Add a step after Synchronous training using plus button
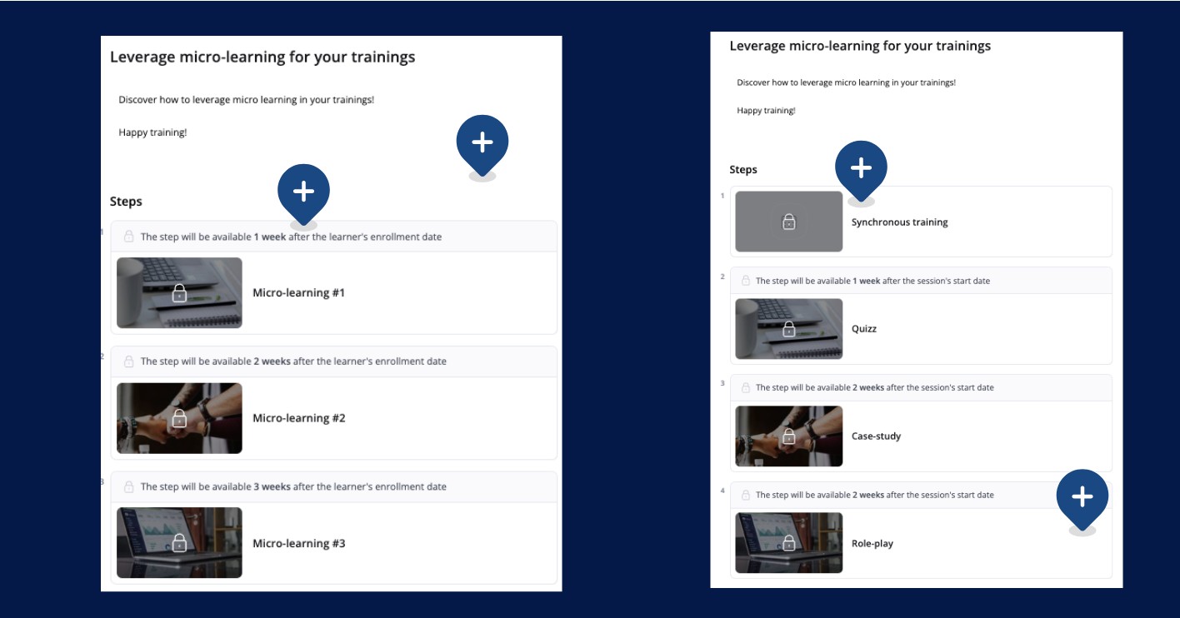The image size is (1180, 618). (x=862, y=166)
